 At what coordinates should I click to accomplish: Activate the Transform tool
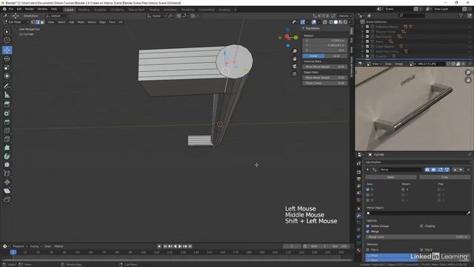(7, 76)
